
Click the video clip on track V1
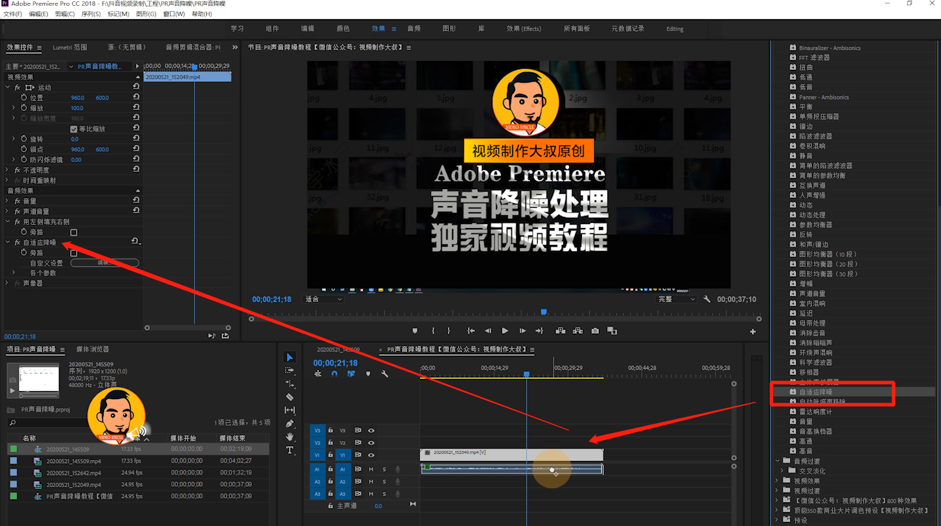click(512, 454)
